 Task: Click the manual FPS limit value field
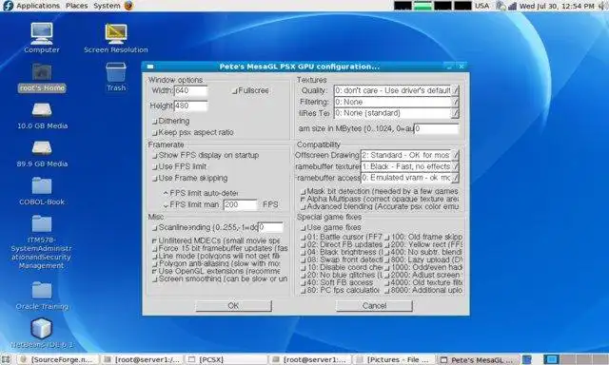coord(240,204)
